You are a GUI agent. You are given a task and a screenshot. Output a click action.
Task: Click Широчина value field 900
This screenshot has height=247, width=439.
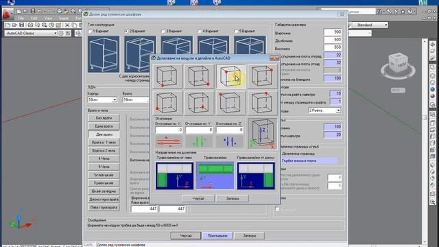(333, 32)
